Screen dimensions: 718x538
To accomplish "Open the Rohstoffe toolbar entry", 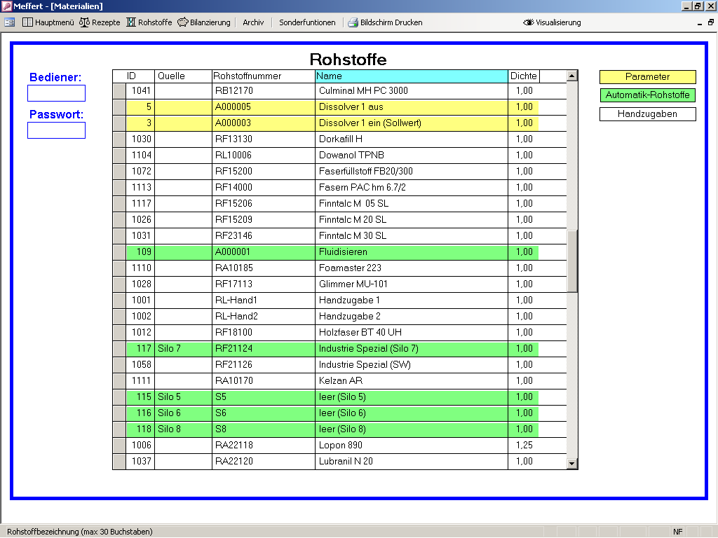I will 149,22.
